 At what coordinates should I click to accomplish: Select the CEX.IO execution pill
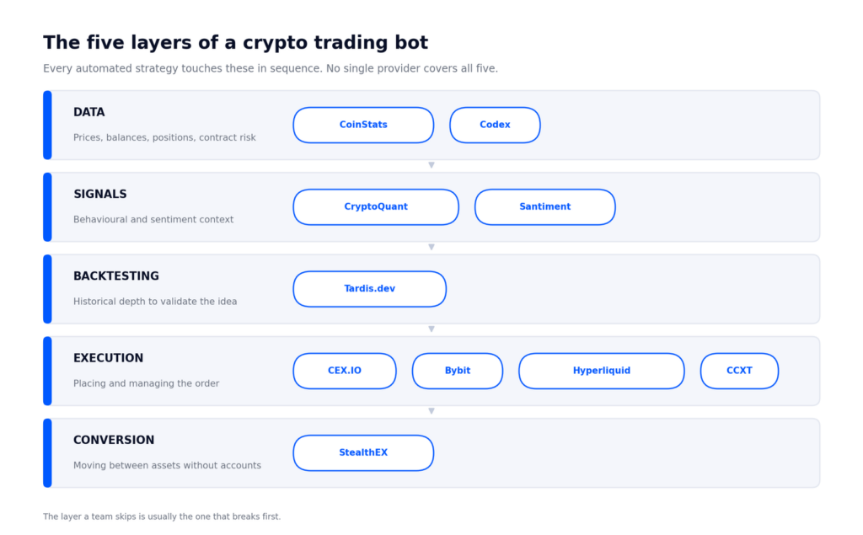(x=345, y=371)
